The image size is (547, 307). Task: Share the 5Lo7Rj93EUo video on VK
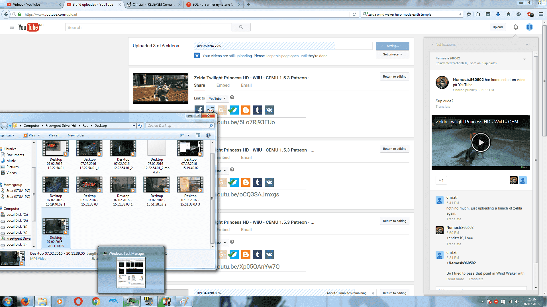pos(269,110)
